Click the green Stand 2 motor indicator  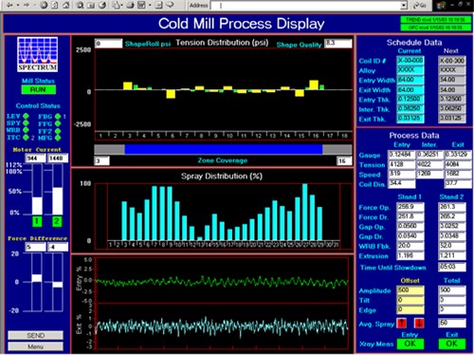pos(57,221)
